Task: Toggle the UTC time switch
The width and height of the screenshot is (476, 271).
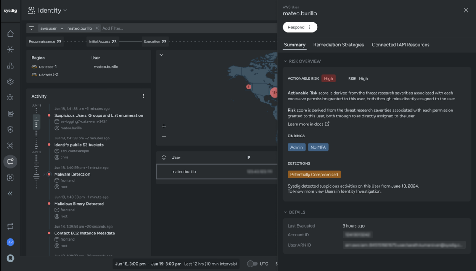Action: (252, 263)
